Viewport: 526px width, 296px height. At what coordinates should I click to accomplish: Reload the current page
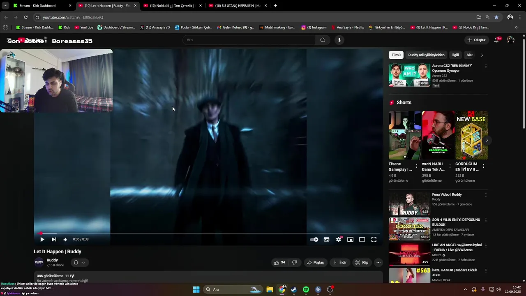coord(25,17)
